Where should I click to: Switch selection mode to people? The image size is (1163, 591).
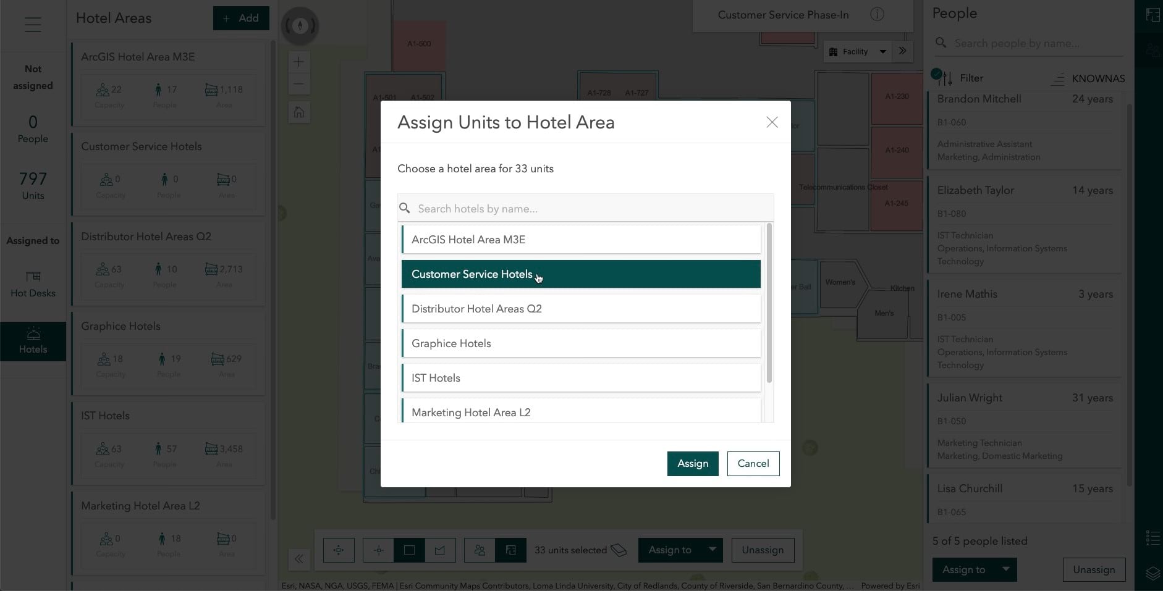(480, 550)
